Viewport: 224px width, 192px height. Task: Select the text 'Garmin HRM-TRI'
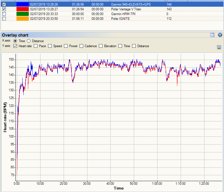(x=123, y=14)
